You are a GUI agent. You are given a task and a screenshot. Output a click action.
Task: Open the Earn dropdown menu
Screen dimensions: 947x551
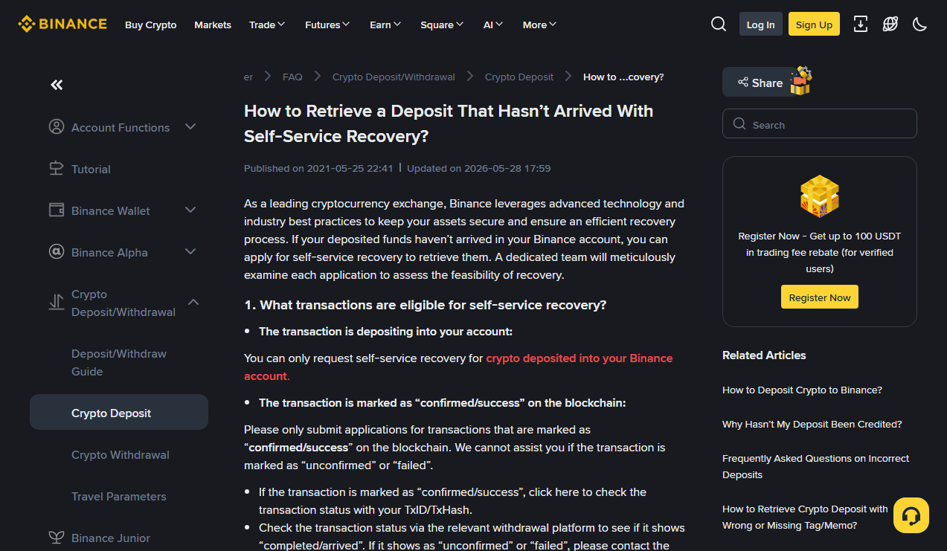385,25
